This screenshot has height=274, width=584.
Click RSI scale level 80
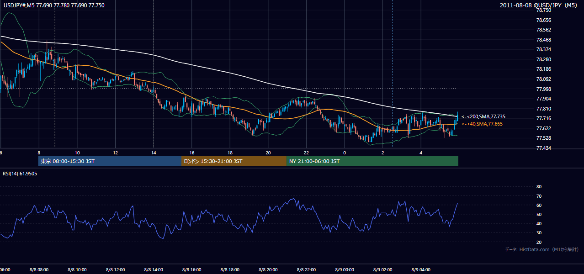point(539,187)
